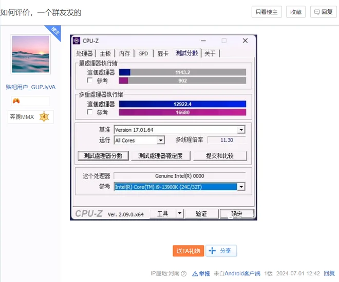Close the CPU-Z window
The image size is (339, 282).
245,41
